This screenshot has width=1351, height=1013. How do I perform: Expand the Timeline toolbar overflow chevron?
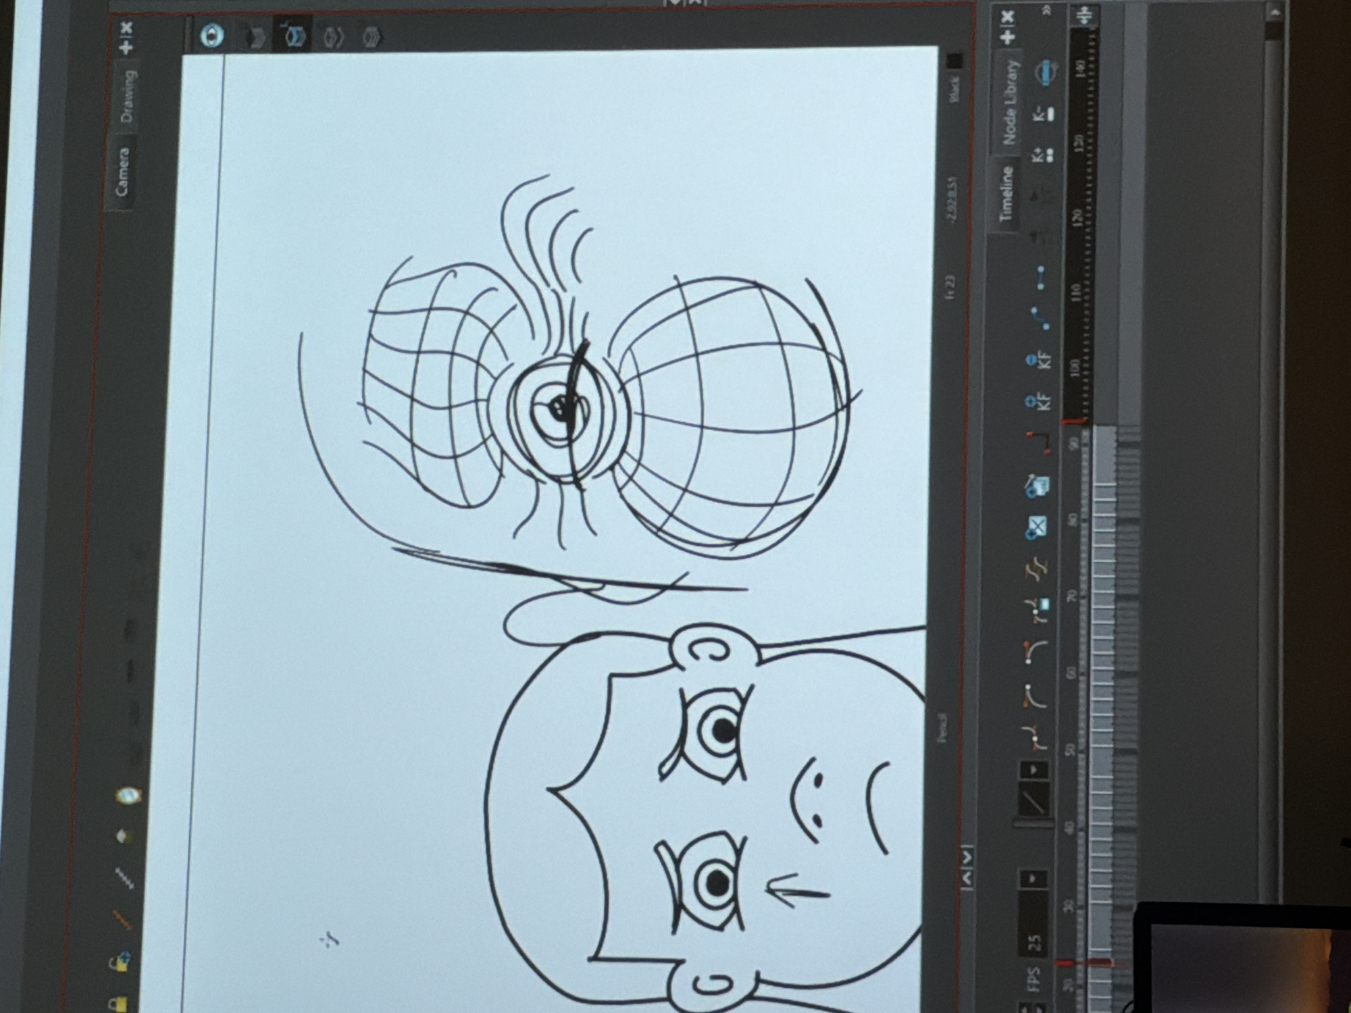click(x=1048, y=11)
